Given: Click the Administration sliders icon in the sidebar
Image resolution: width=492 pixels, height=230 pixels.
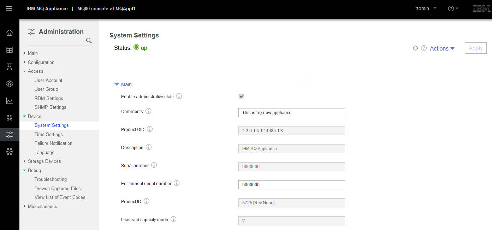Looking at the screenshot, I should click(x=10, y=135).
